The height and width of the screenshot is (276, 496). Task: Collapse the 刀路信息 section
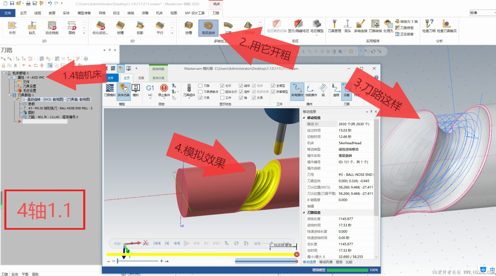point(304,212)
